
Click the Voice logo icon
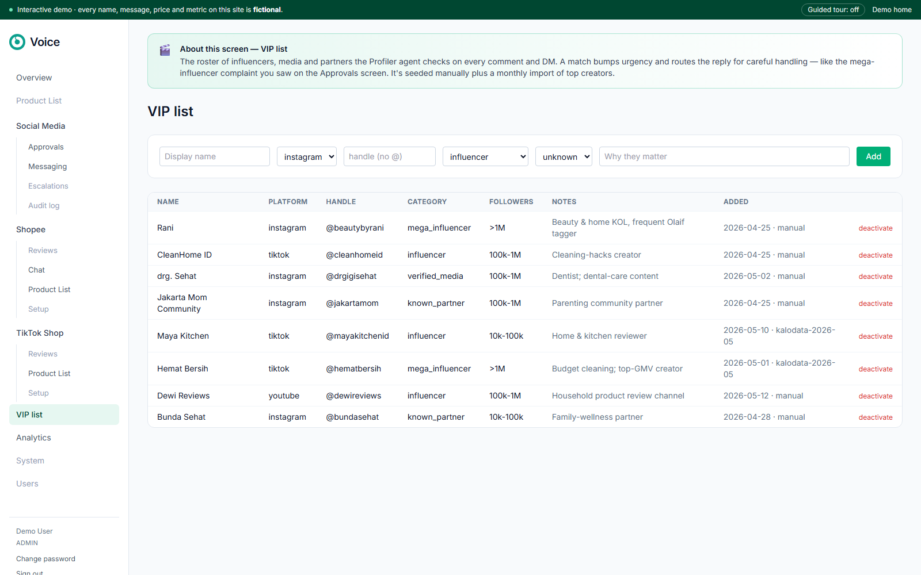pos(17,42)
